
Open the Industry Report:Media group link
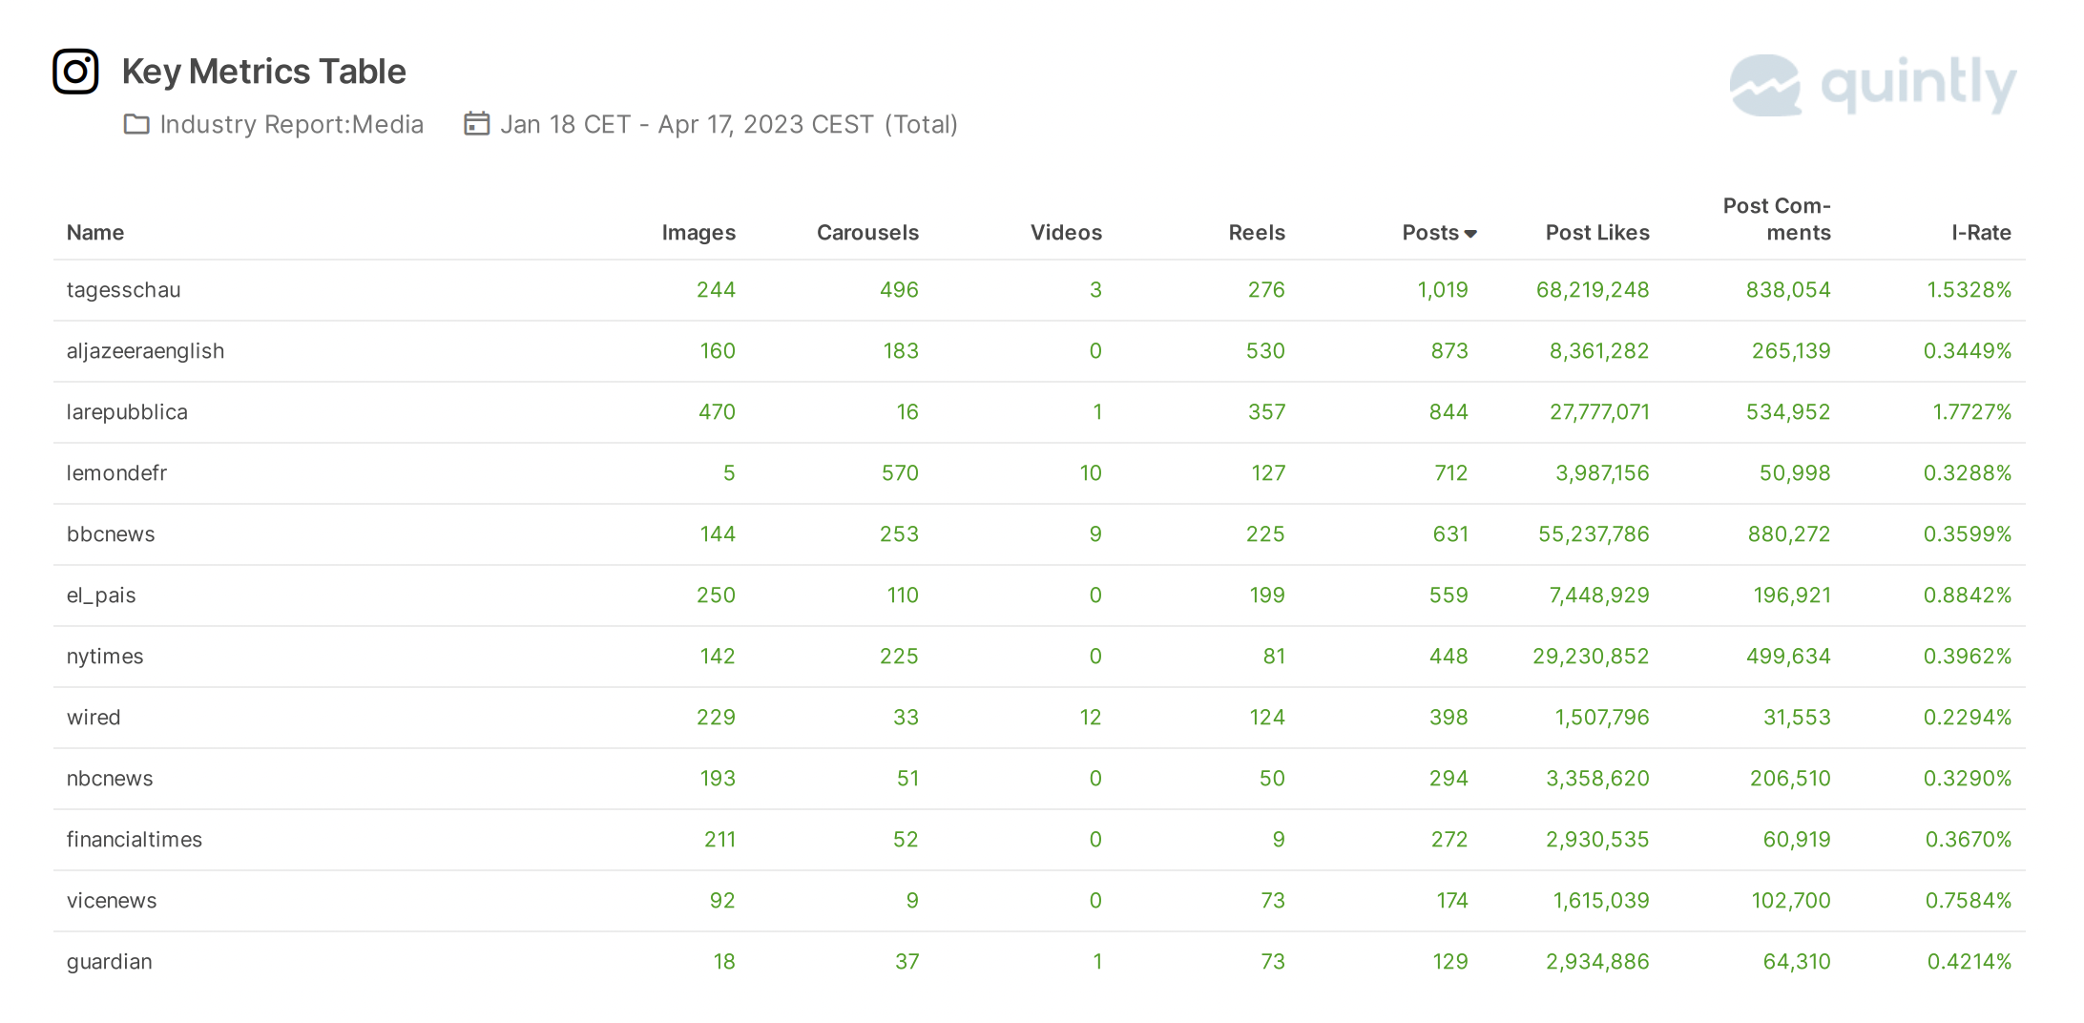coord(292,125)
